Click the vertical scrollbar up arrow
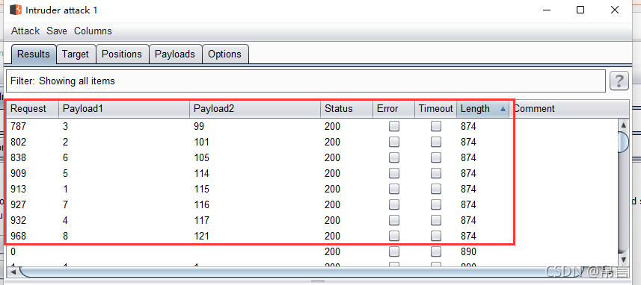 (623, 125)
